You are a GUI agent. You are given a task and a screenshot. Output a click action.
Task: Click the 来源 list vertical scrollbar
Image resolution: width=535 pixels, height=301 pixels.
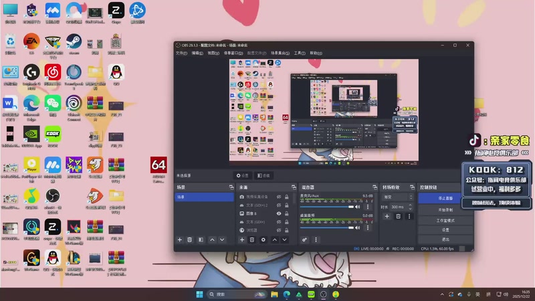coord(294,199)
